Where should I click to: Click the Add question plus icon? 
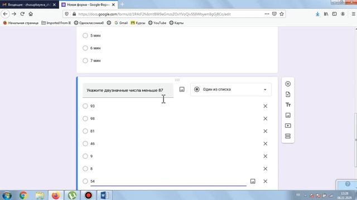coord(288,84)
